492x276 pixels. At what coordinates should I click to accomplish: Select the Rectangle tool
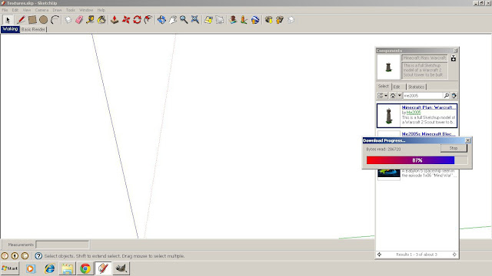click(32, 20)
